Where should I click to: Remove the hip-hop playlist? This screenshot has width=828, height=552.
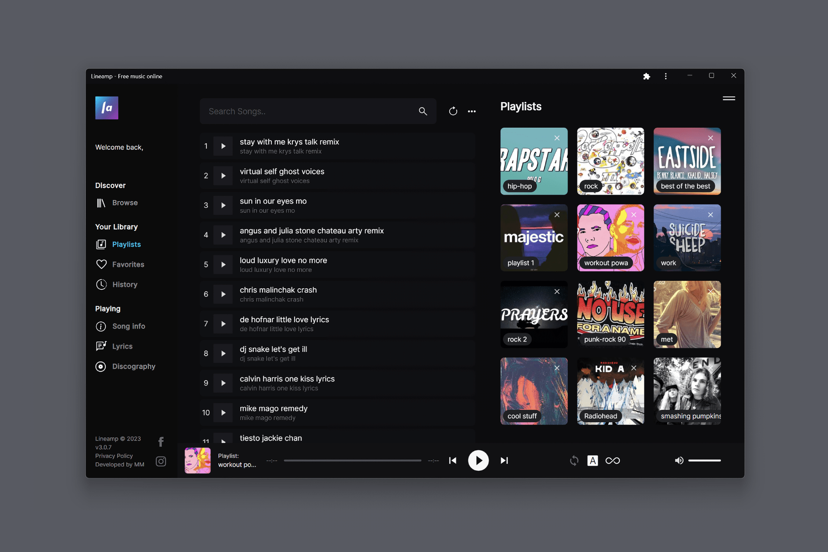click(557, 138)
